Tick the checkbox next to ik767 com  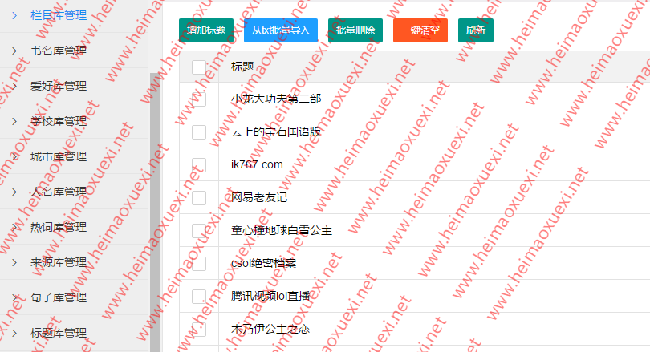tap(199, 165)
